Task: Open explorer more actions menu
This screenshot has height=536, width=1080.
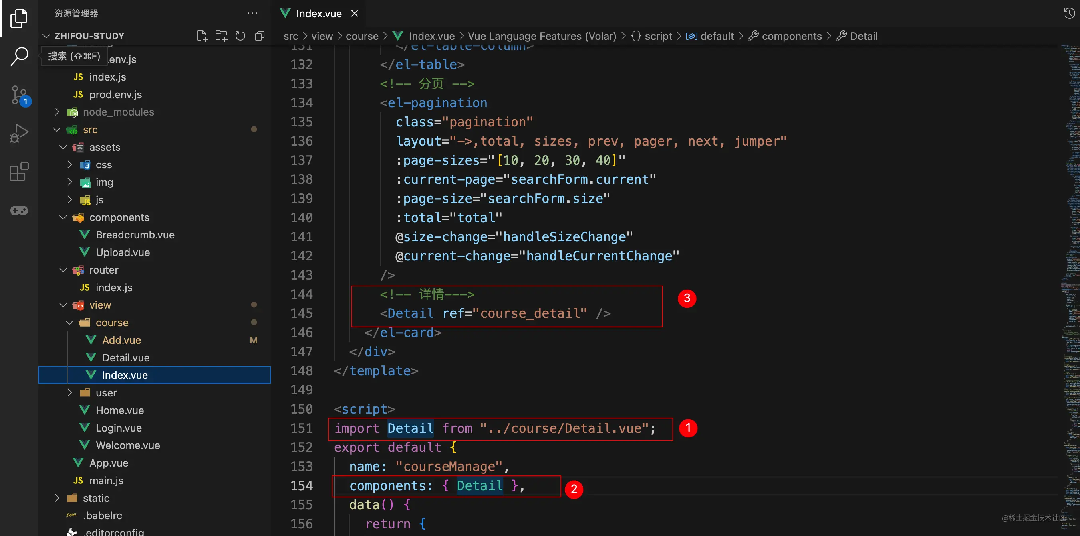Action: [x=252, y=14]
